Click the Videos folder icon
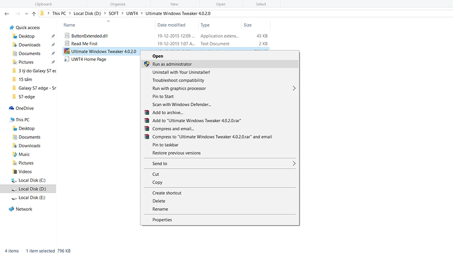453x255 pixels. point(15,172)
